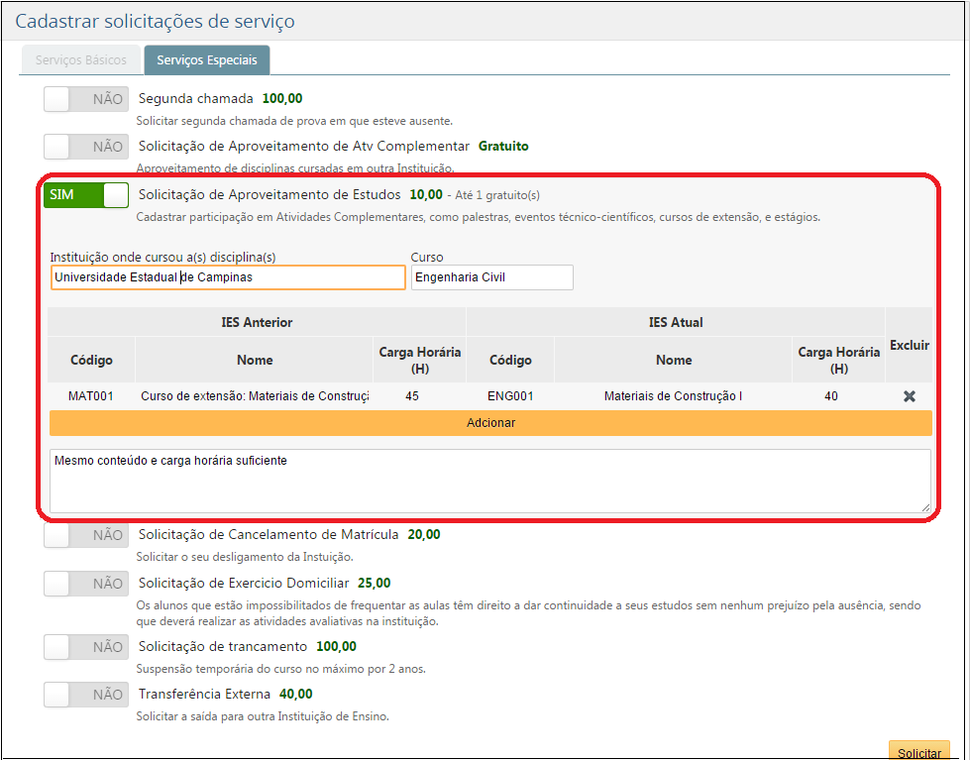970x760 pixels.
Task: Enable the Transferência Externa toggle
Action: tap(84, 694)
